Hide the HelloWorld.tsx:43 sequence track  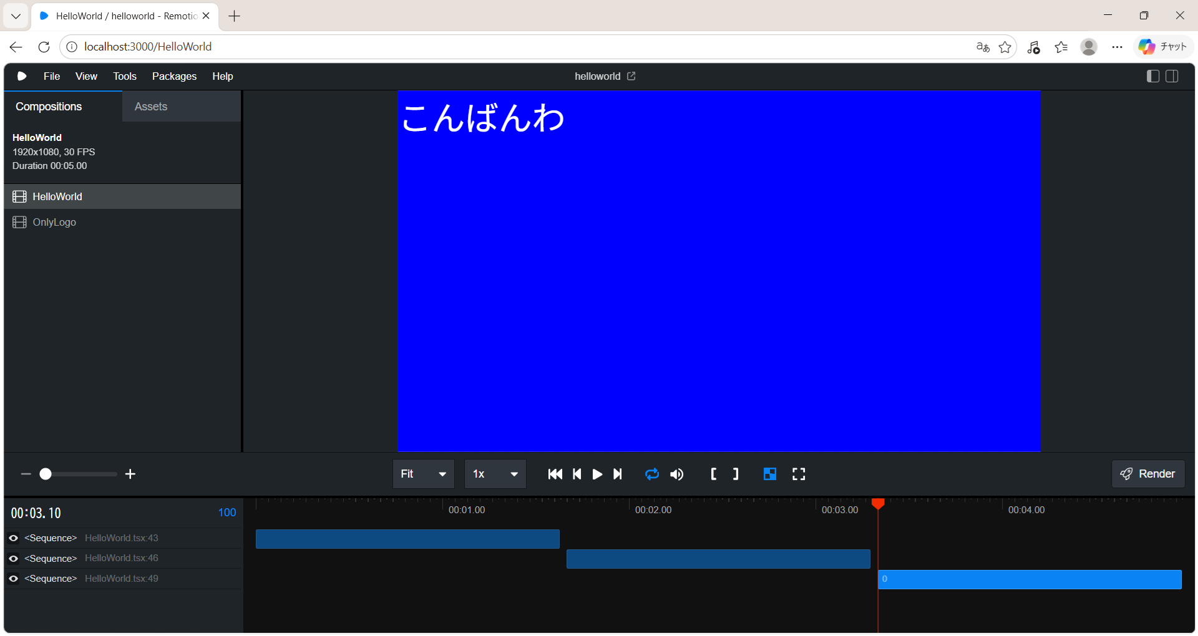[14, 538]
